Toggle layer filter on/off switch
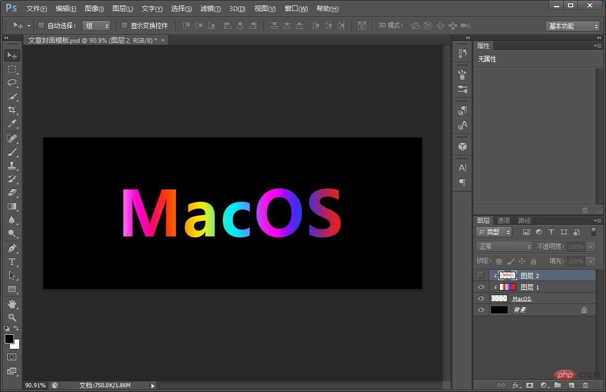The width and height of the screenshot is (606, 392). pyautogui.click(x=594, y=232)
